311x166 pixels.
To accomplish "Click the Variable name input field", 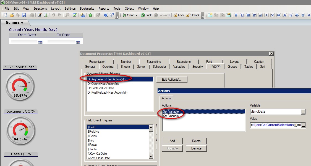I will [276, 112].
